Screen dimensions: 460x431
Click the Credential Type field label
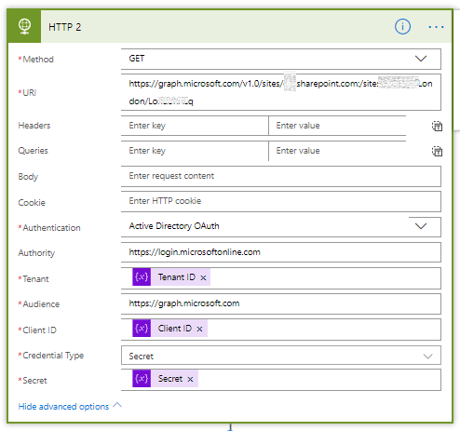[51, 356]
